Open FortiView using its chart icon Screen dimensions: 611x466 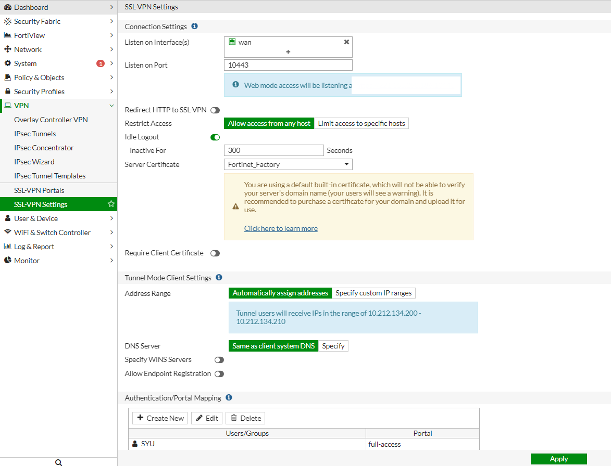(x=7, y=35)
